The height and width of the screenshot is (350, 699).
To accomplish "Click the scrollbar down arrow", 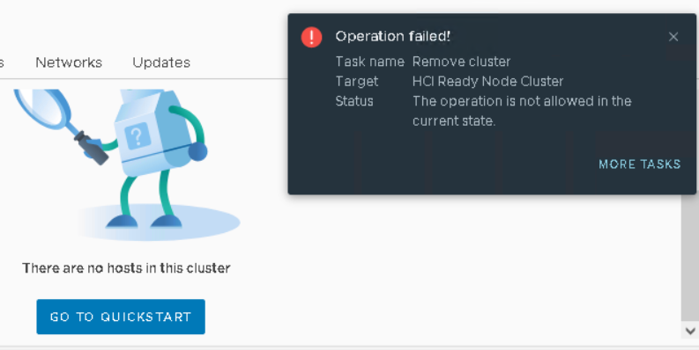I will (x=690, y=331).
